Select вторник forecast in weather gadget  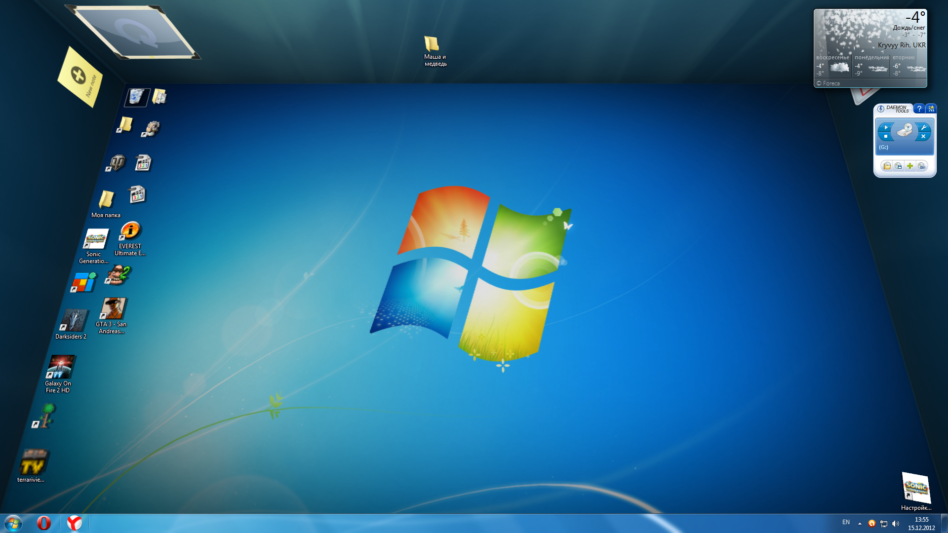pyautogui.click(x=909, y=66)
